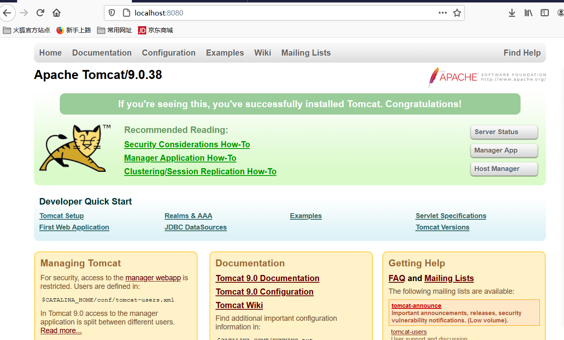This screenshot has width=564, height=340.
Task: Select Wiki in the Tomcat navigation bar
Action: click(x=263, y=53)
